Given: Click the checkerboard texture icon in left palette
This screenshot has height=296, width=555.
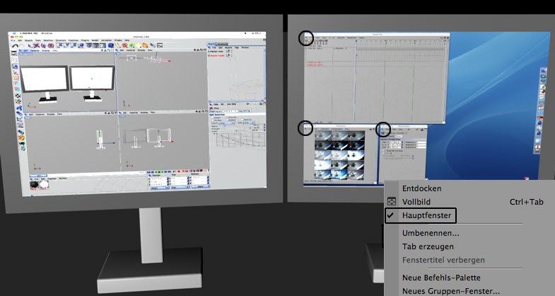Looking at the screenshot, I should tap(18, 96).
